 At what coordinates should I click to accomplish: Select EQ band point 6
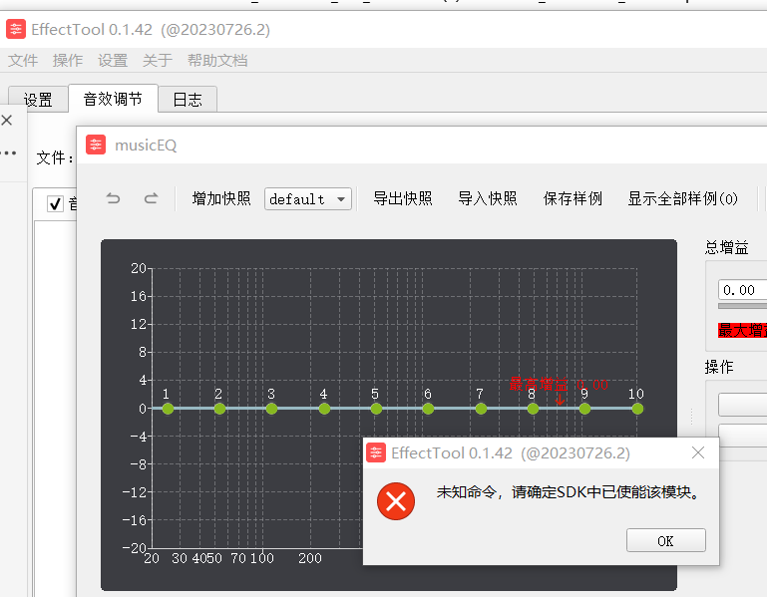coord(428,409)
